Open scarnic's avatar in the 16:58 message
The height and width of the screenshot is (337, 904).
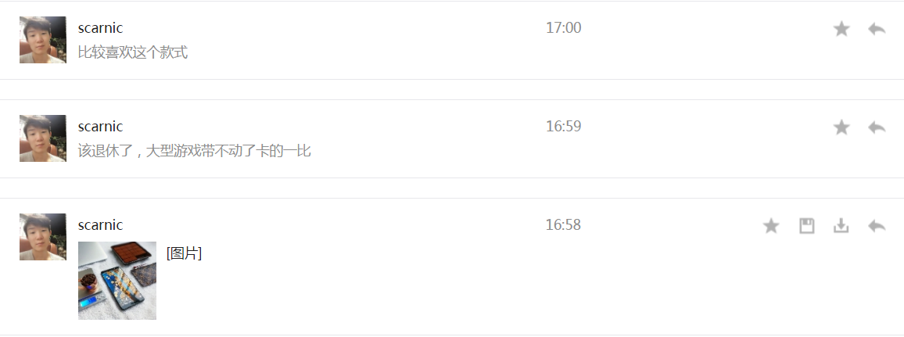click(43, 237)
